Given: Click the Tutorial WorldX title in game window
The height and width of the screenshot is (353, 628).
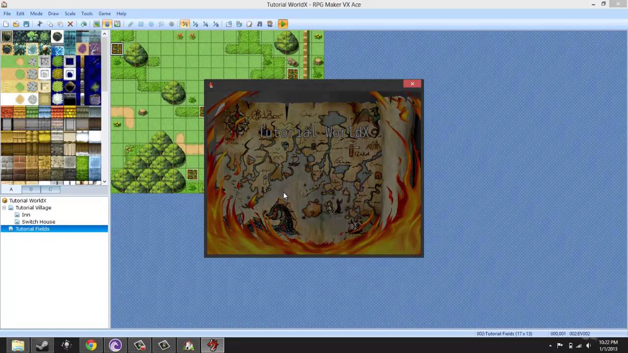Looking at the screenshot, I should click(314, 132).
